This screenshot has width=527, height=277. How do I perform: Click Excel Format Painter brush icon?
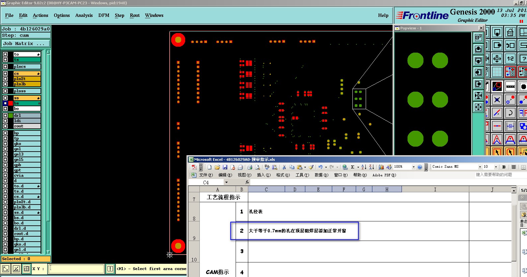point(311,167)
